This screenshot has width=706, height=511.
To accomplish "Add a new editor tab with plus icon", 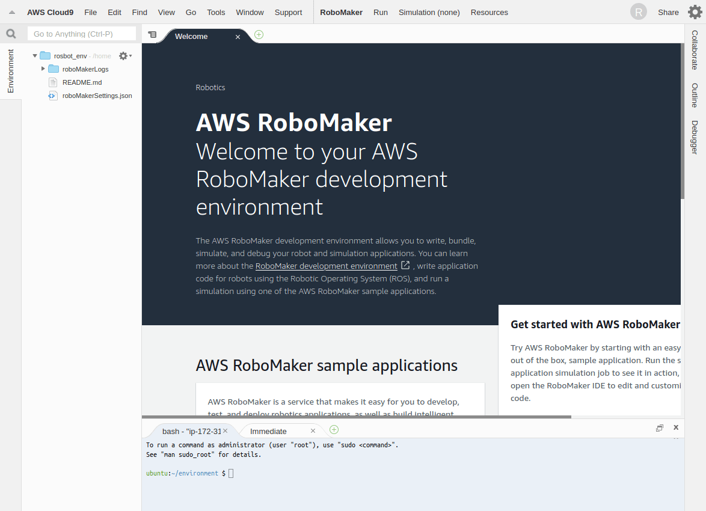I will [259, 35].
